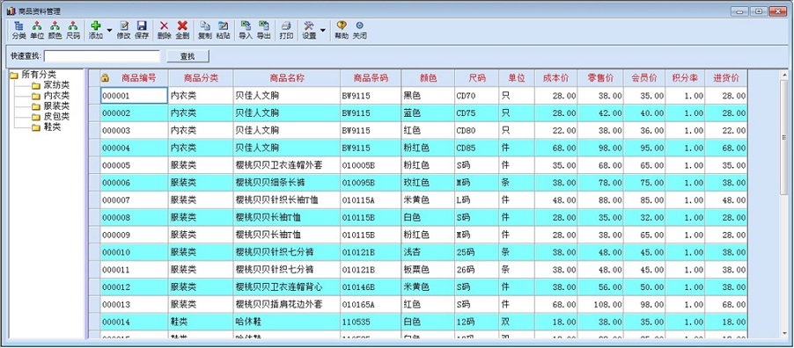Click the 删除 delete toolbar icon
Image resolution: width=794 pixels, height=348 pixels.
[164, 31]
